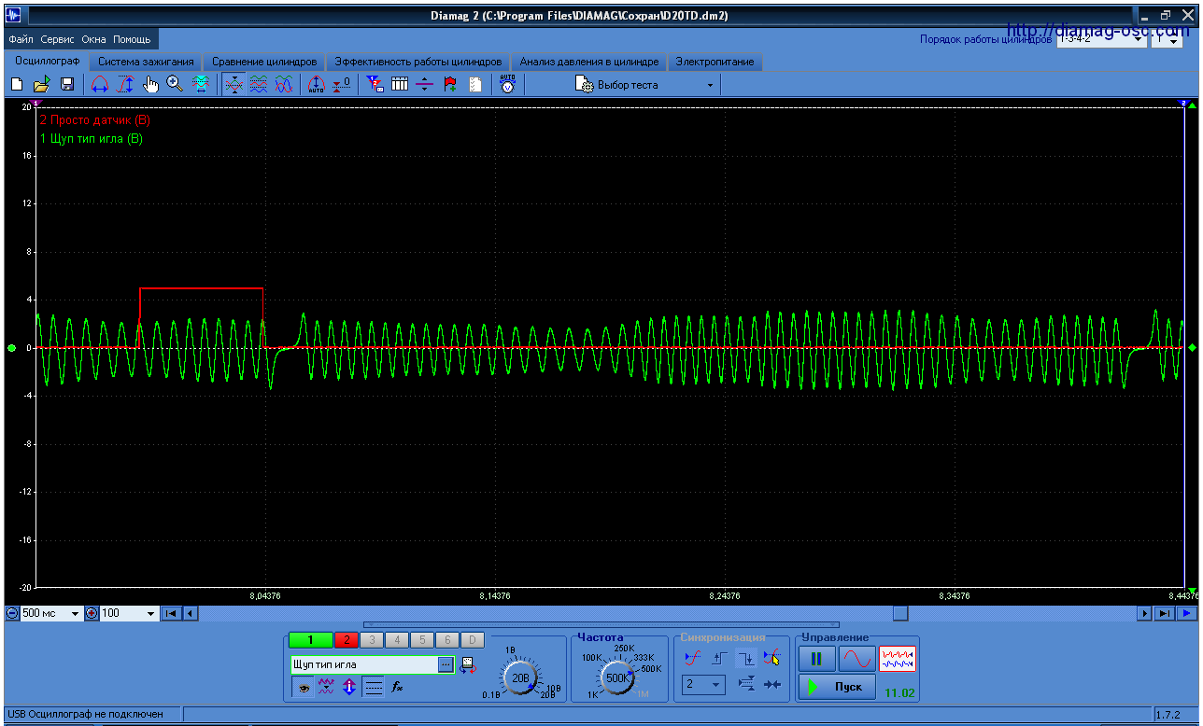Toggle the channel grid lines icon
The width and height of the screenshot is (1203, 726).
click(374, 688)
